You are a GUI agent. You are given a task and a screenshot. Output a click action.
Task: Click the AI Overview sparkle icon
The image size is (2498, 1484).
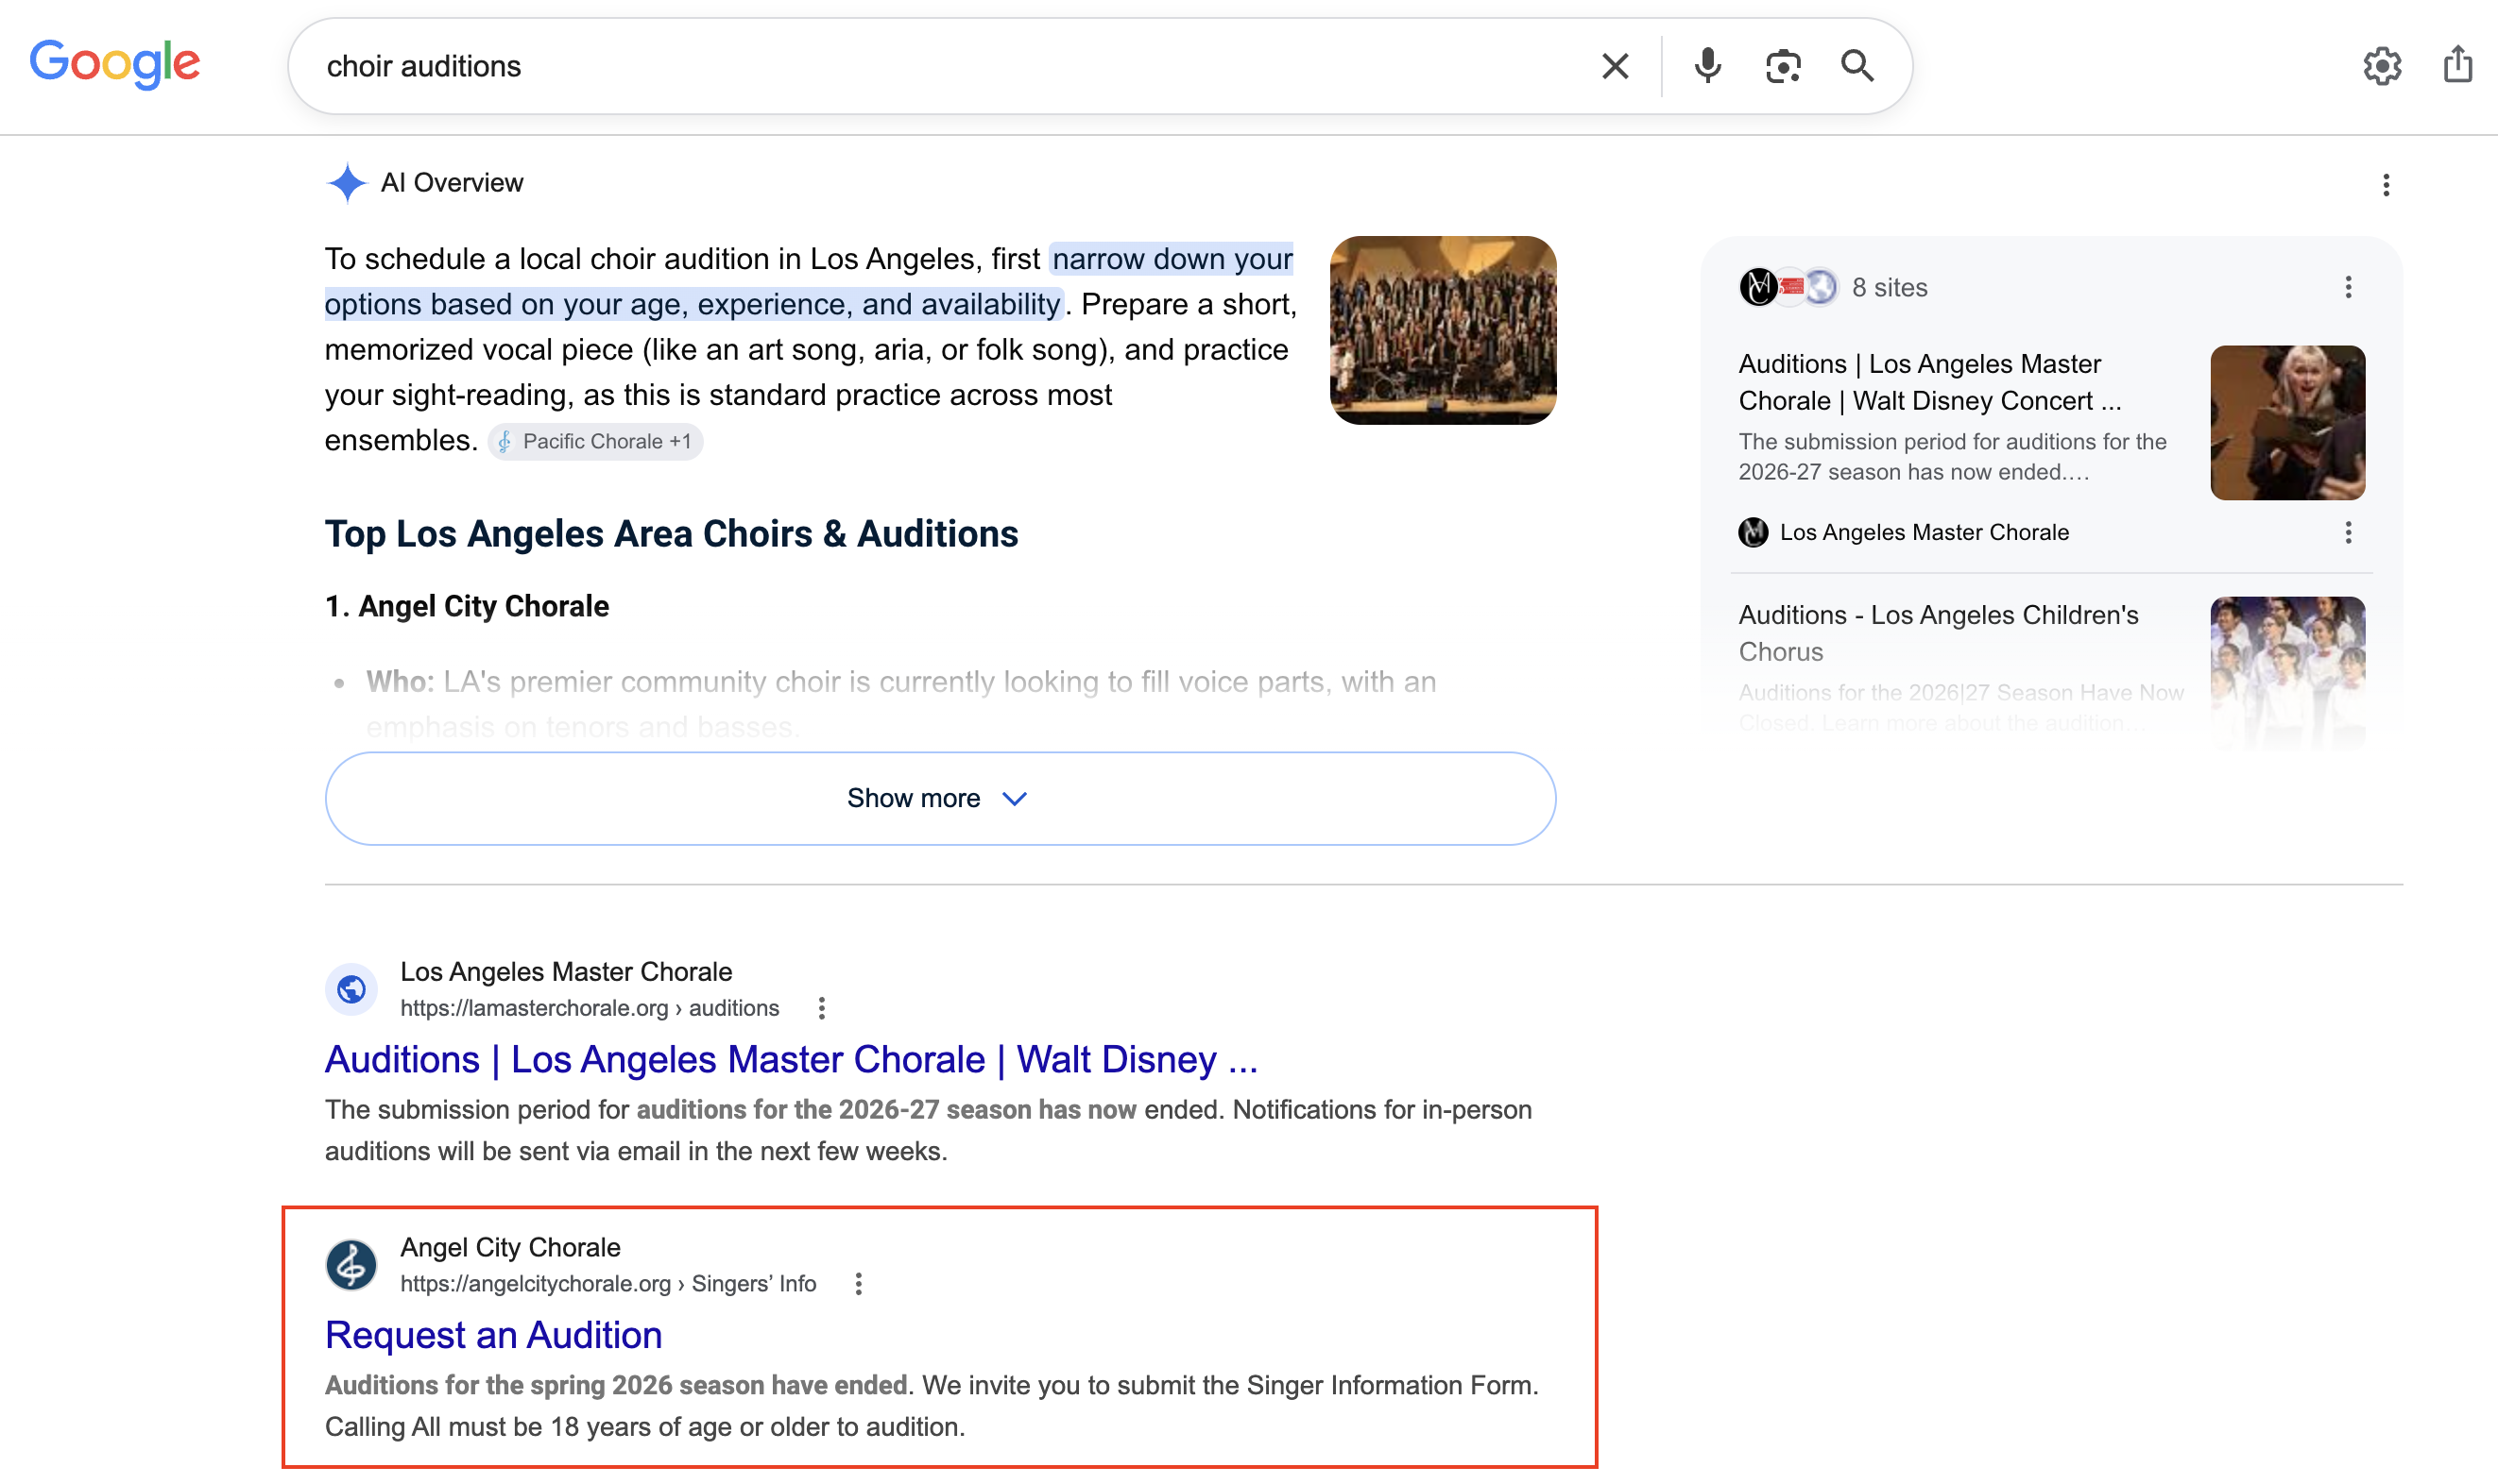(347, 183)
